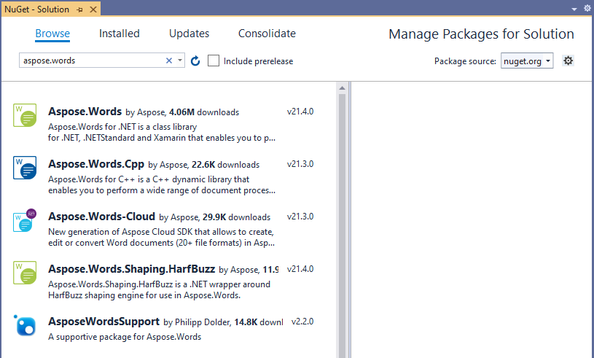Click version v2.2.0 of AsposeWordsSupport
Image resolution: width=594 pixels, height=358 pixels.
[x=302, y=322]
